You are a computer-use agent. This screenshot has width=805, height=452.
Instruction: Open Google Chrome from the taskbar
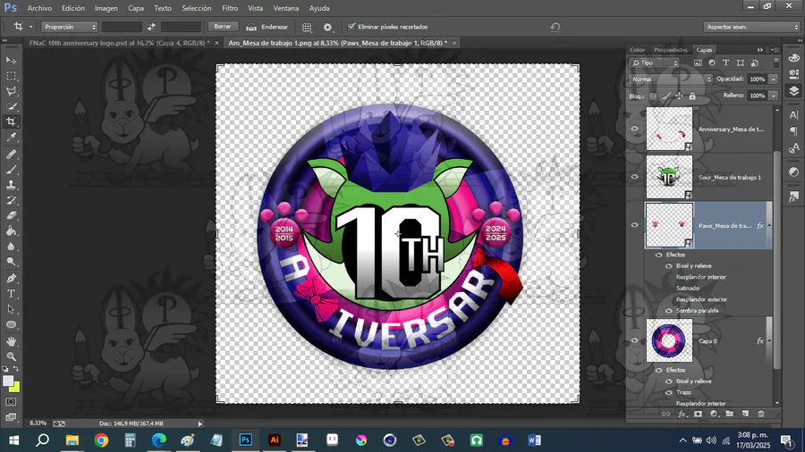(x=101, y=440)
